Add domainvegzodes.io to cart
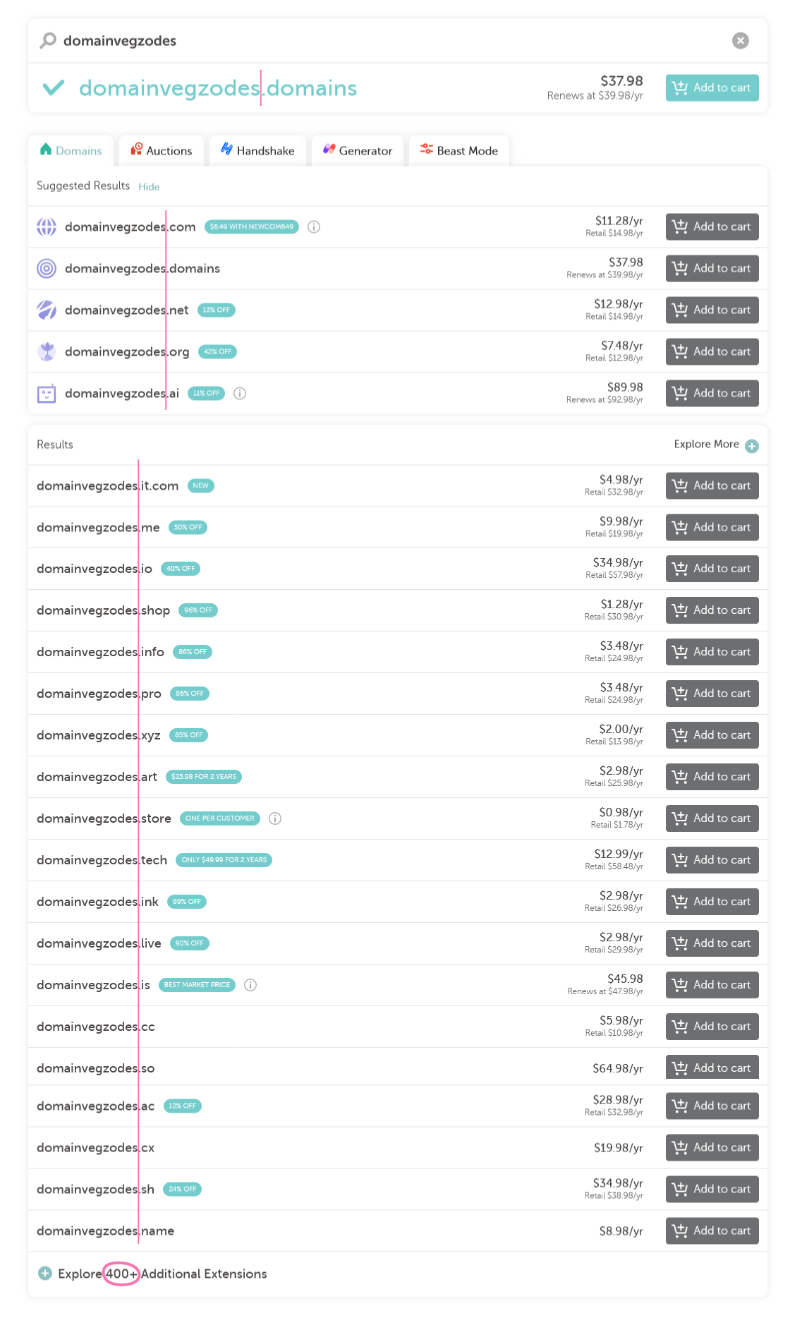The width and height of the screenshot is (802, 1330). pos(712,569)
